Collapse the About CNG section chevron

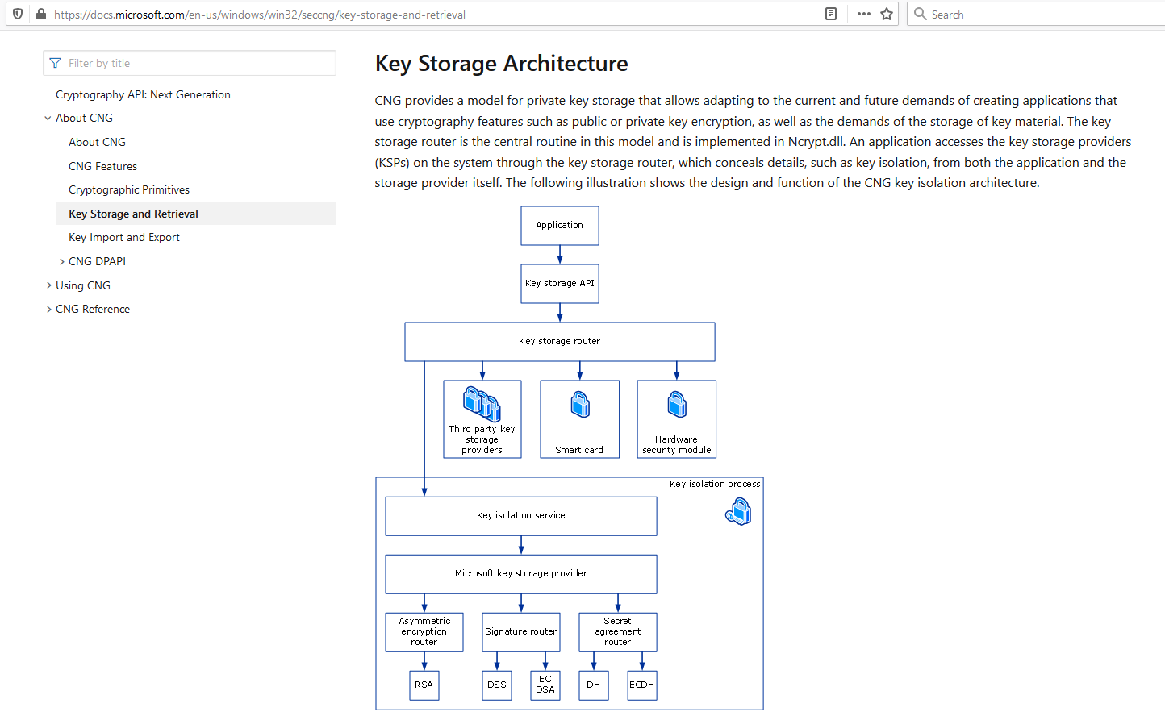point(48,118)
